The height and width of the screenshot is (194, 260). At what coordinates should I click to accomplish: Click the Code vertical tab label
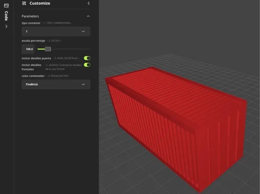coord(6,16)
